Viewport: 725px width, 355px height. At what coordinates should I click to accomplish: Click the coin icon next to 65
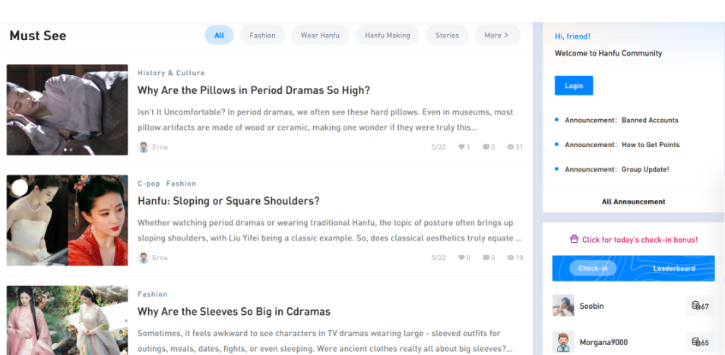tap(696, 342)
